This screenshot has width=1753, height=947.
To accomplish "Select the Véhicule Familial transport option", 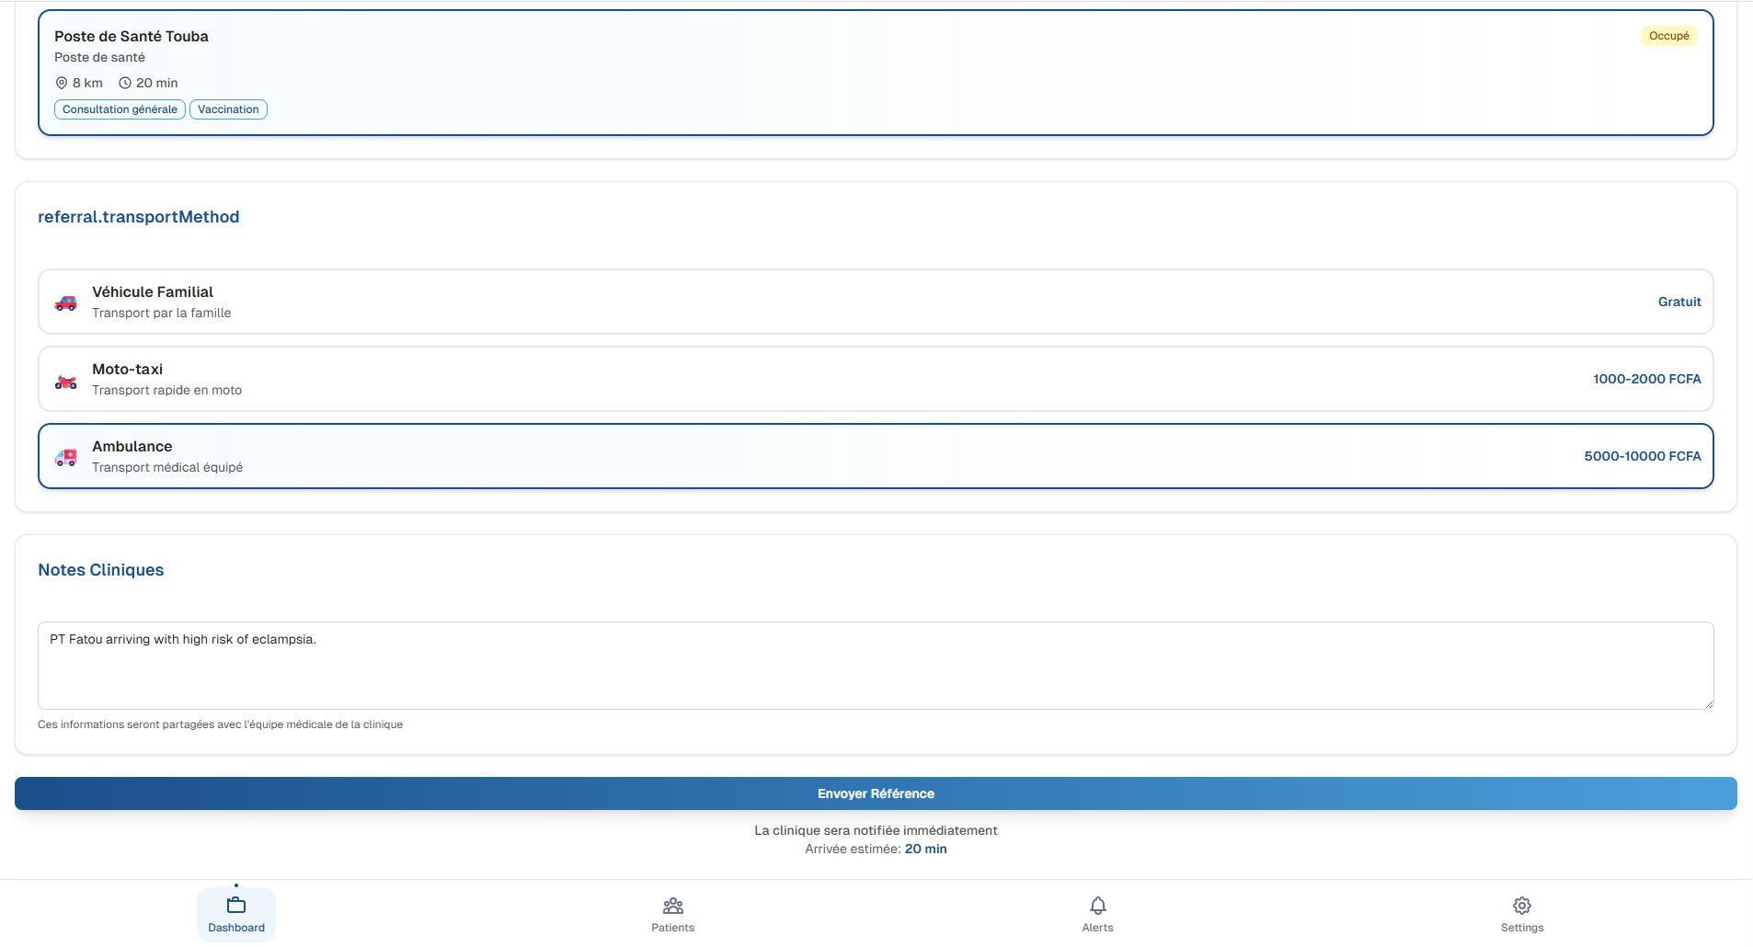I will tap(876, 301).
